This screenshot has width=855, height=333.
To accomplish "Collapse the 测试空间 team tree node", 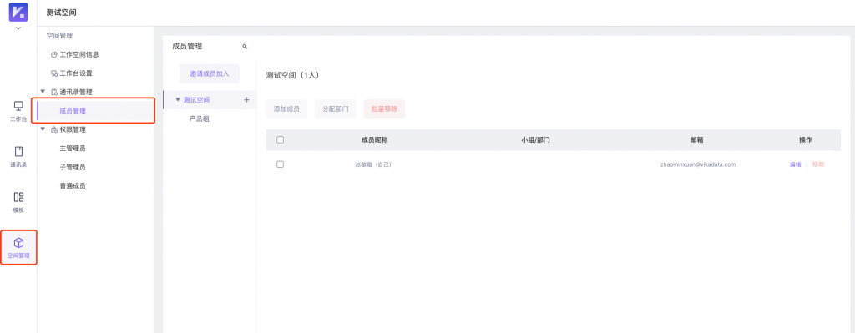I will coord(178,100).
